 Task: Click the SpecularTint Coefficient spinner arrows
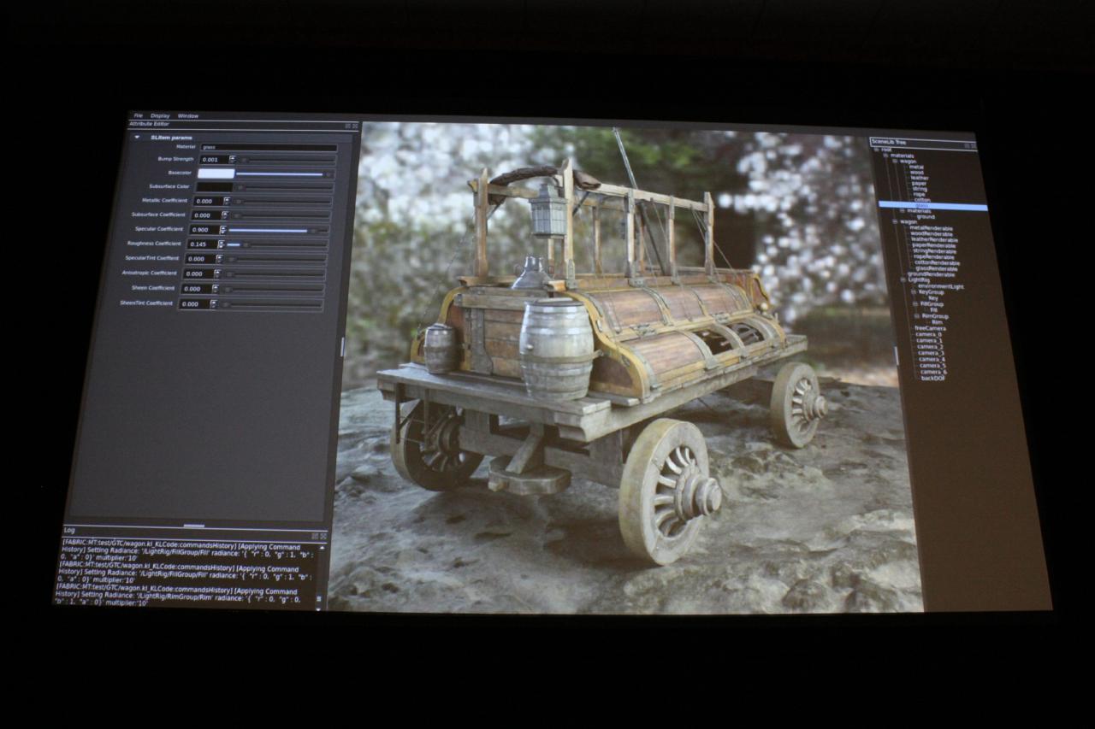pyautogui.click(x=220, y=259)
